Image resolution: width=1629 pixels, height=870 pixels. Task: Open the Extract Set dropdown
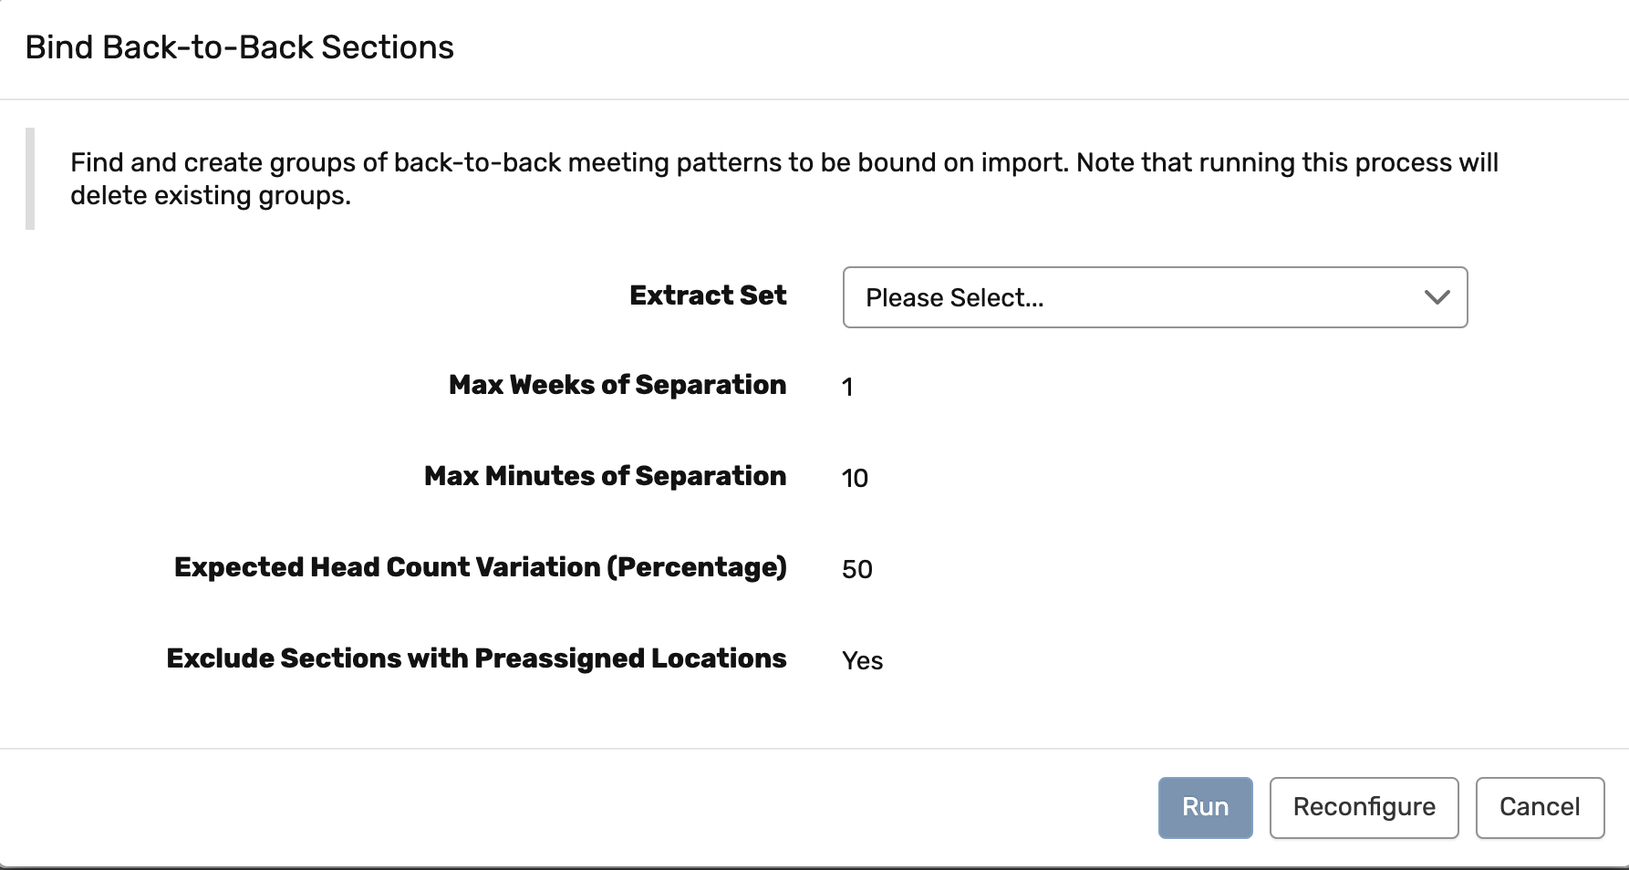(1154, 297)
